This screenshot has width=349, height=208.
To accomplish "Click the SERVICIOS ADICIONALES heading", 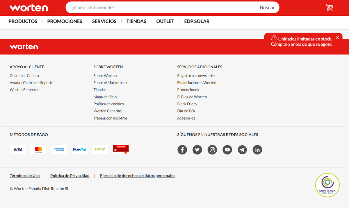I will click(x=200, y=67).
